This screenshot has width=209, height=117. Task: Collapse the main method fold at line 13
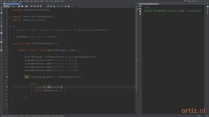tap(10, 50)
